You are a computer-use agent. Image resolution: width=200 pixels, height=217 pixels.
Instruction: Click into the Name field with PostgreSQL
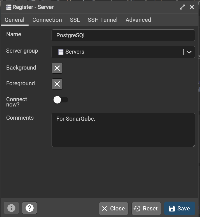click(x=123, y=35)
